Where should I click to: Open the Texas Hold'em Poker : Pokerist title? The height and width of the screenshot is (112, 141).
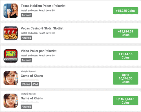(43, 6)
